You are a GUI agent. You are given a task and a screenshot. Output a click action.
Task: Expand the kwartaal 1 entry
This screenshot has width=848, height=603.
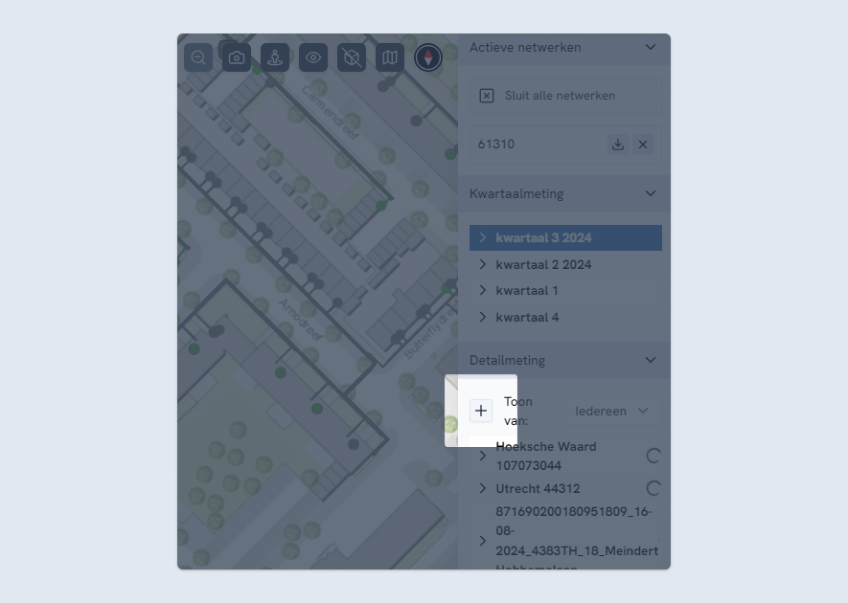pyautogui.click(x=483, y=290)
